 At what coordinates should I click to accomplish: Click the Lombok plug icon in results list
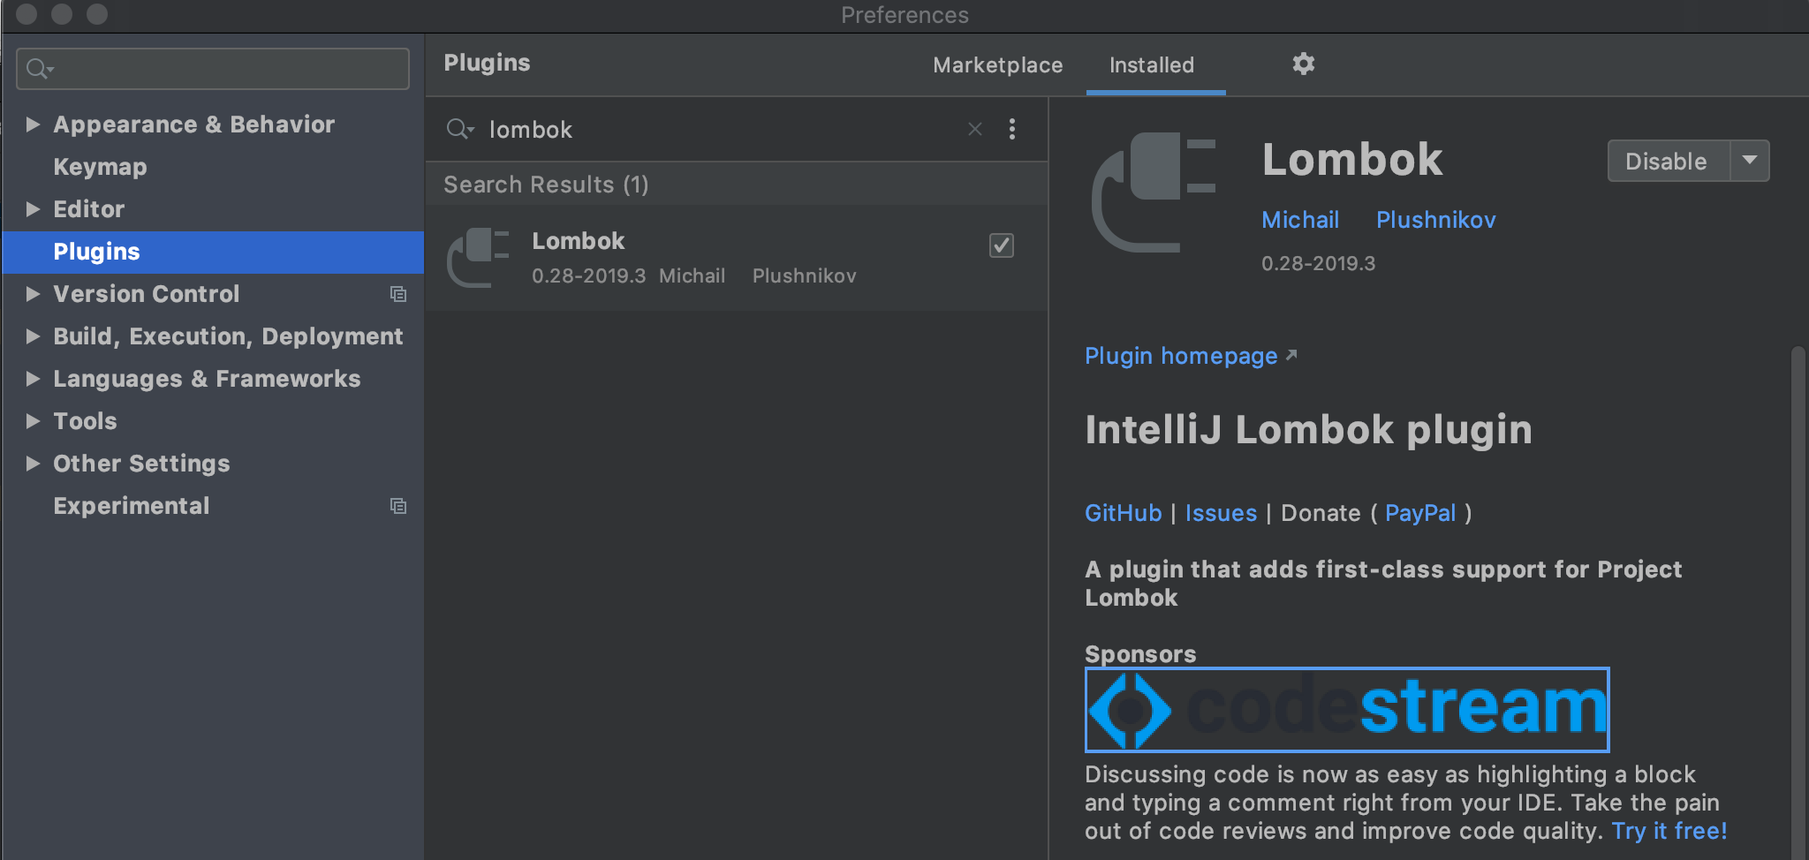478,257
